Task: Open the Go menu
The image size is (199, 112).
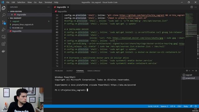Action: [x=35, y=2]
